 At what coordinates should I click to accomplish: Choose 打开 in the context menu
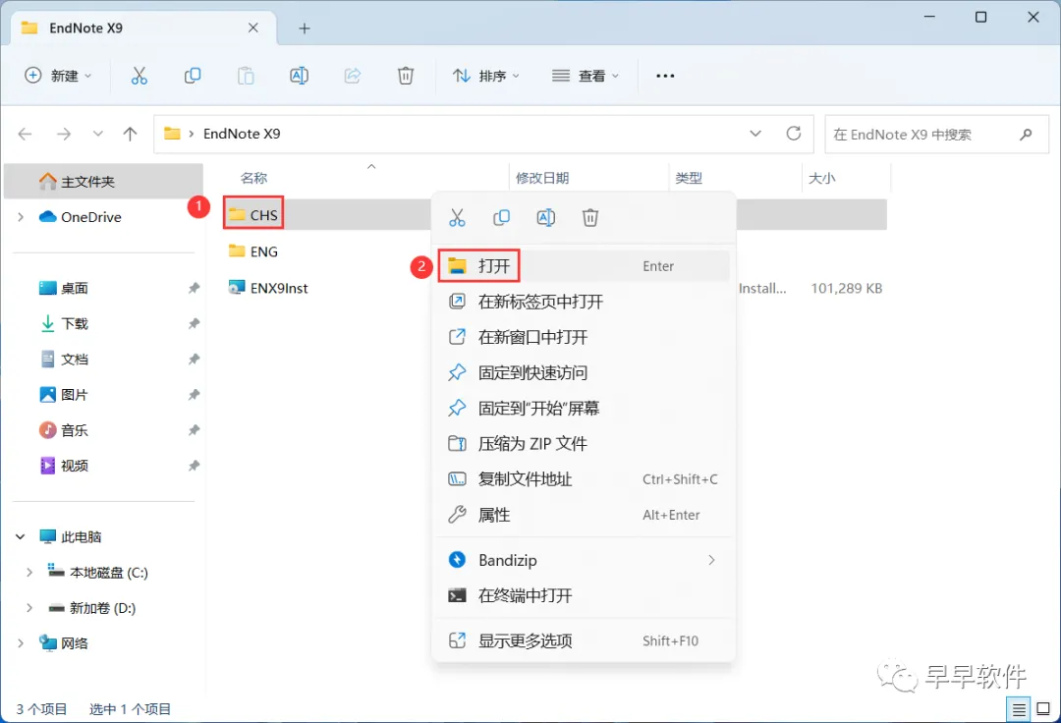pyautogui.click(x=584, y=266)
